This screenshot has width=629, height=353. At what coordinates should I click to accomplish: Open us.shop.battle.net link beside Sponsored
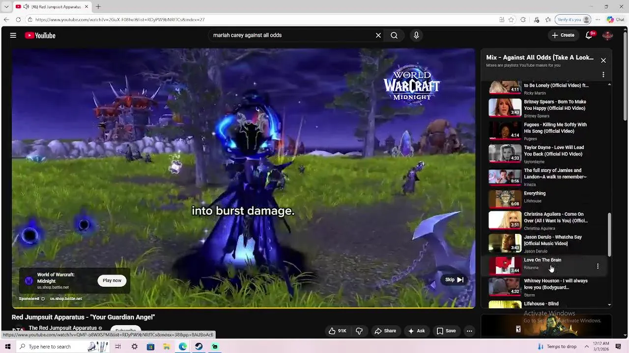point(66,299)
